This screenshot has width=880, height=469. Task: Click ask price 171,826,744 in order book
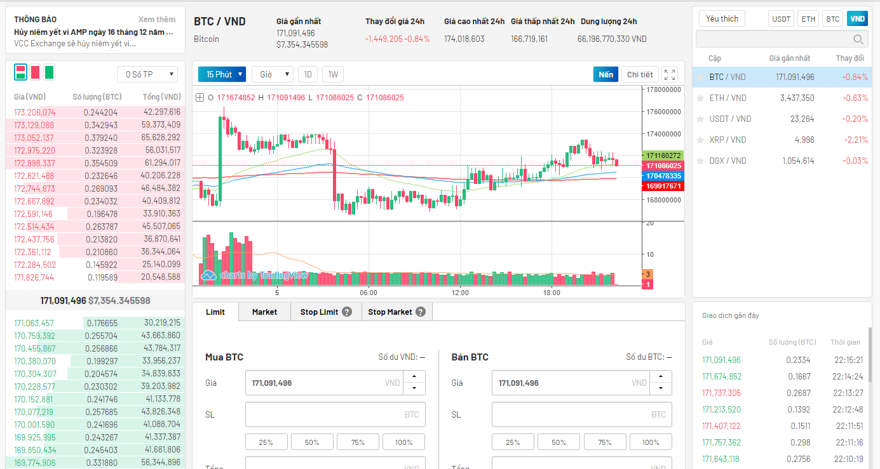[x=34, y=277]
